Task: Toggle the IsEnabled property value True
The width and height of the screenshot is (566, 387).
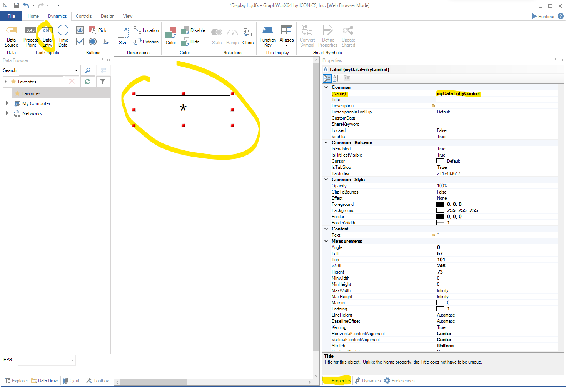Action: (441, 149)
